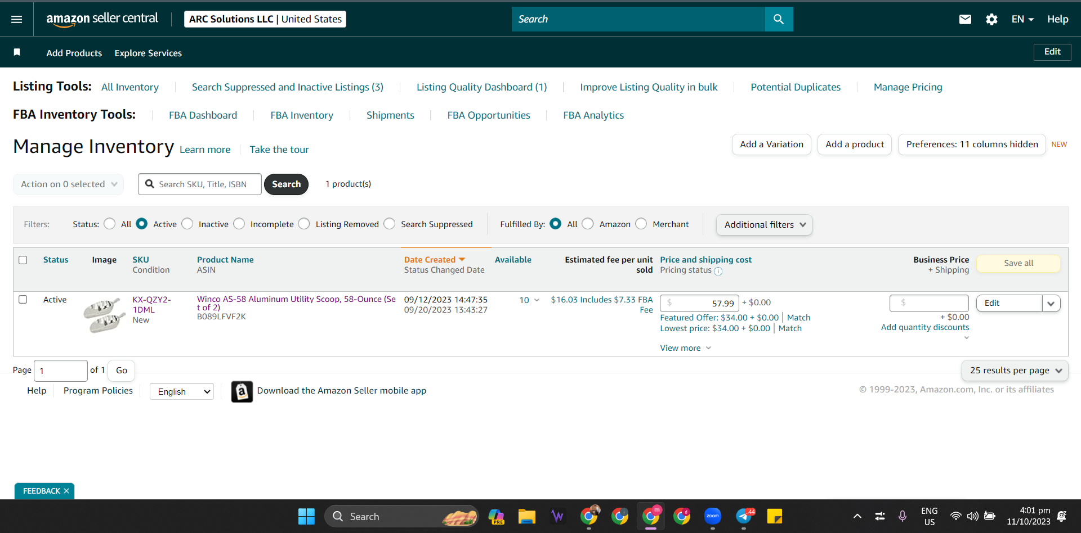Show hidden system tray icons

tap(857, 516)
